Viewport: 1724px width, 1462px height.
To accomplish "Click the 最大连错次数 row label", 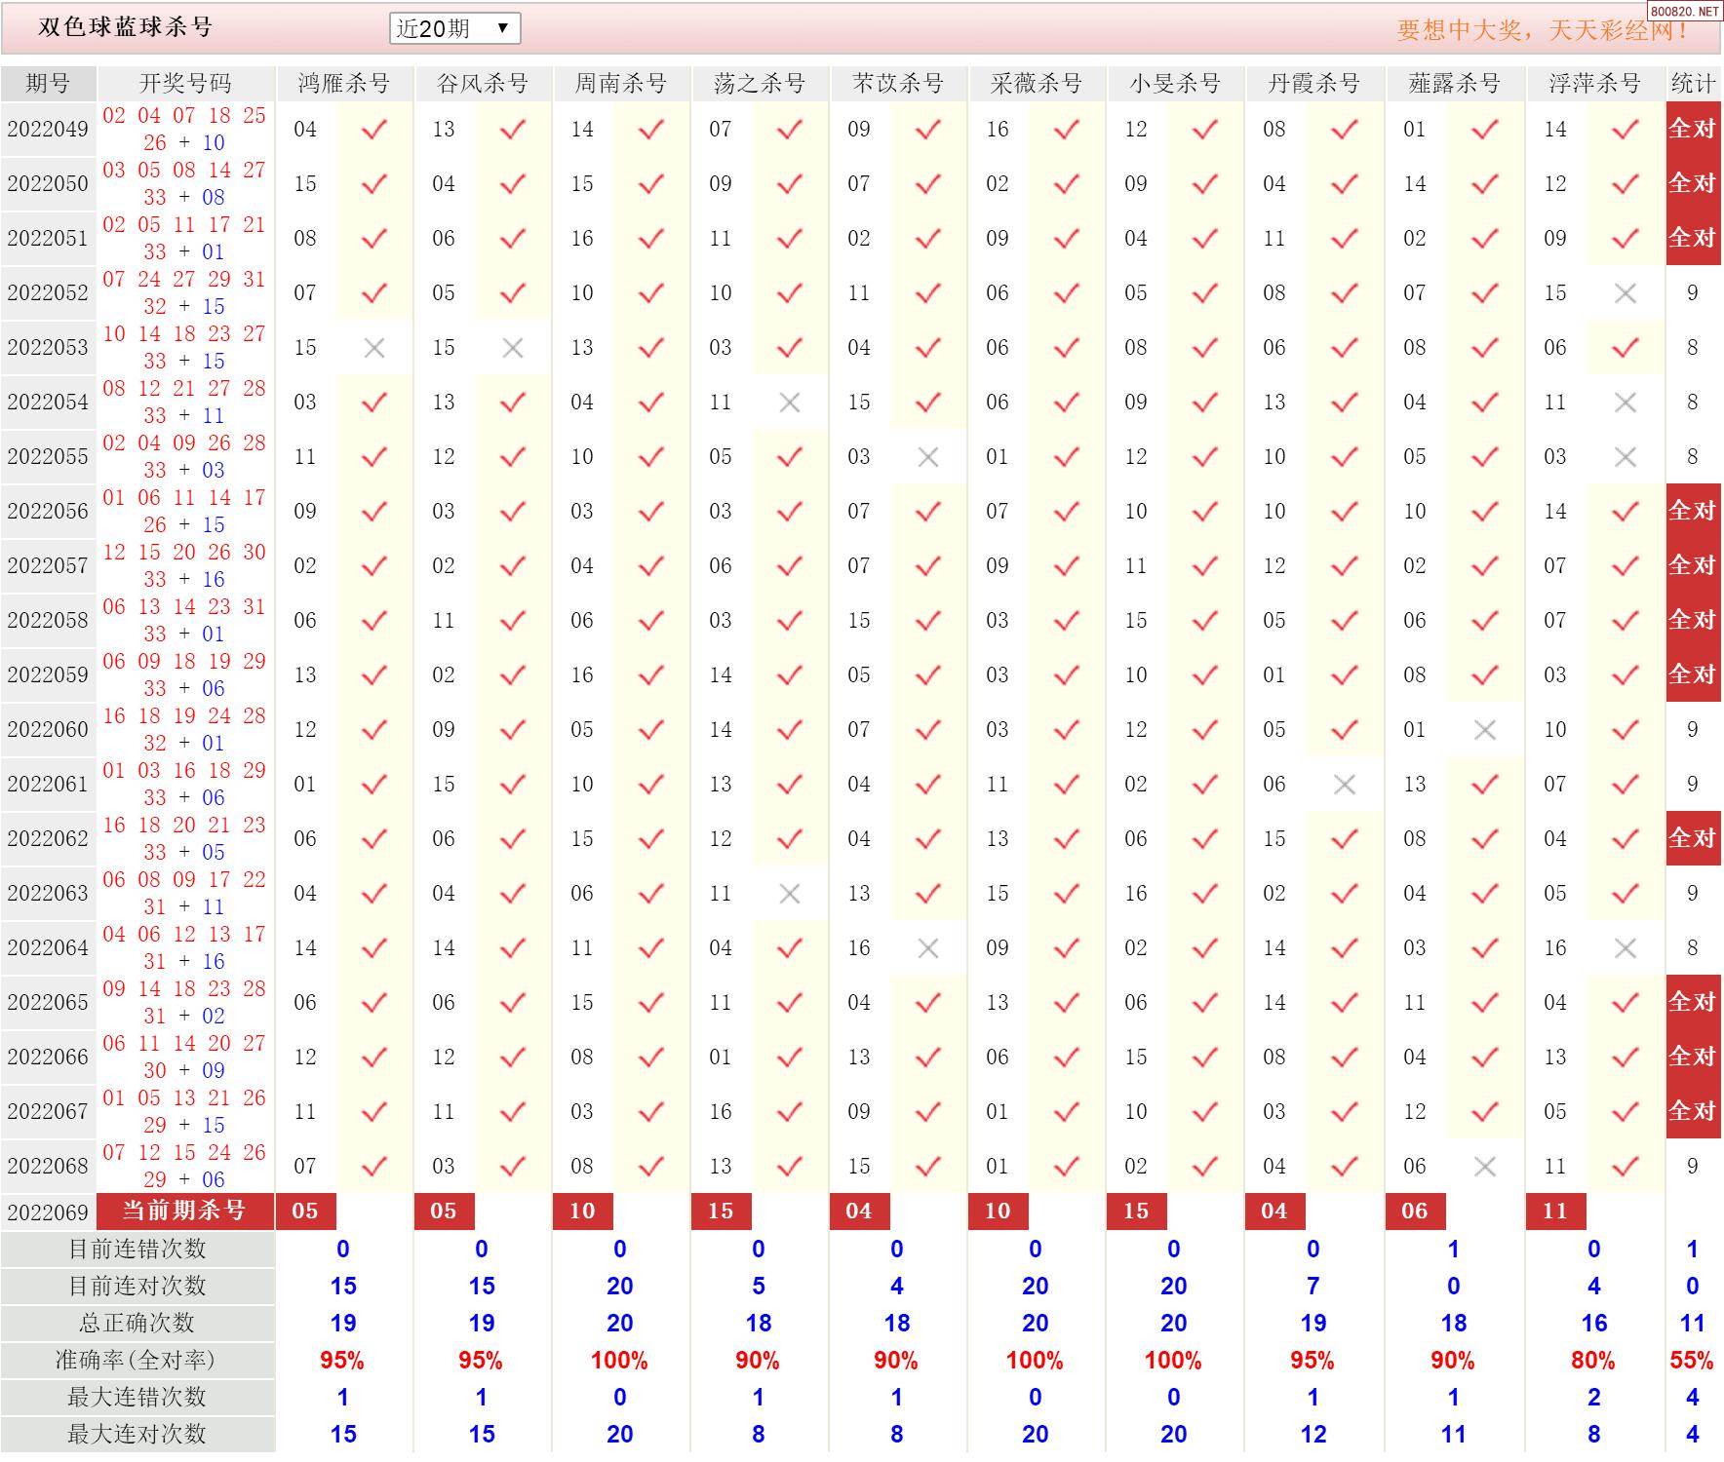I will coord(137,1398).
